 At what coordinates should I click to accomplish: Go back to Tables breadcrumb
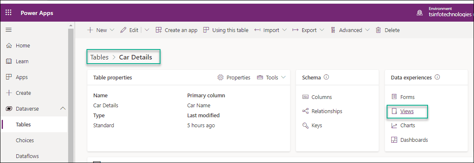(99, 57)
